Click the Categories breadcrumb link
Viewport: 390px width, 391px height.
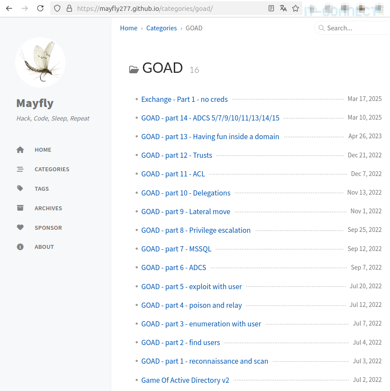tap(162, 28)
